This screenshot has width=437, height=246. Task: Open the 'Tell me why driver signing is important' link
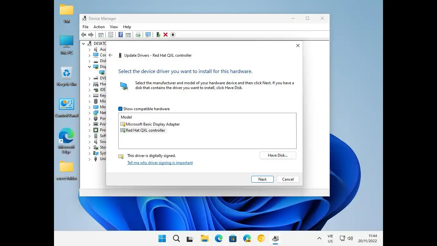160,163
